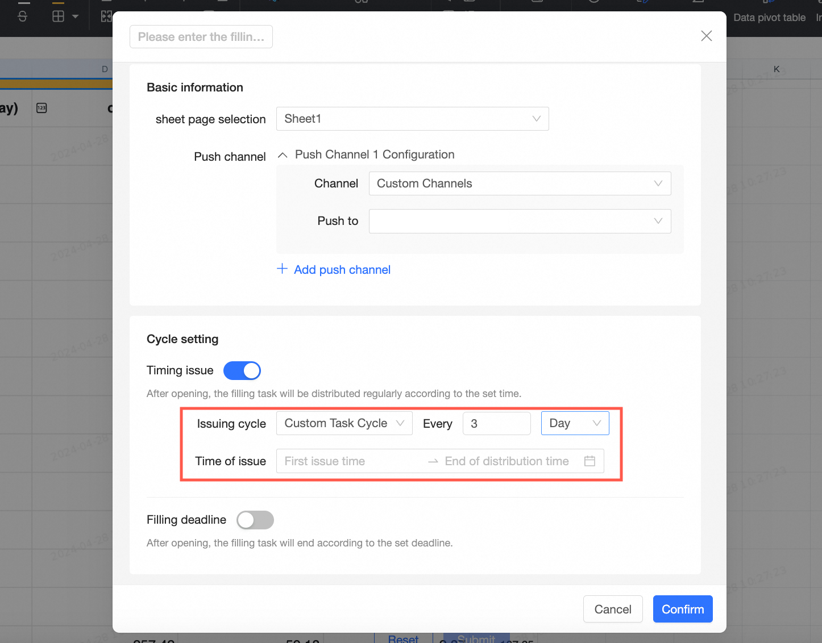This screenshot has width=822, height=643.
Task: Select column K header
Action: coord(777,69)
